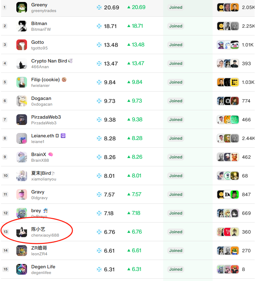Click the Joined badge for Greeny
This screenshot has width=258, height=281.
point(176,7)
